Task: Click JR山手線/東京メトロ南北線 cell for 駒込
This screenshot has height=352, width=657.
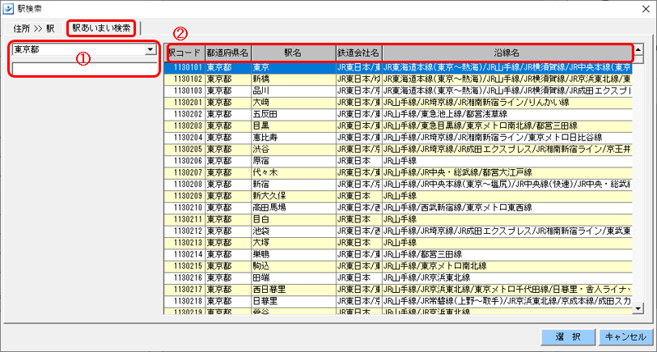Action: click(507, 266)
